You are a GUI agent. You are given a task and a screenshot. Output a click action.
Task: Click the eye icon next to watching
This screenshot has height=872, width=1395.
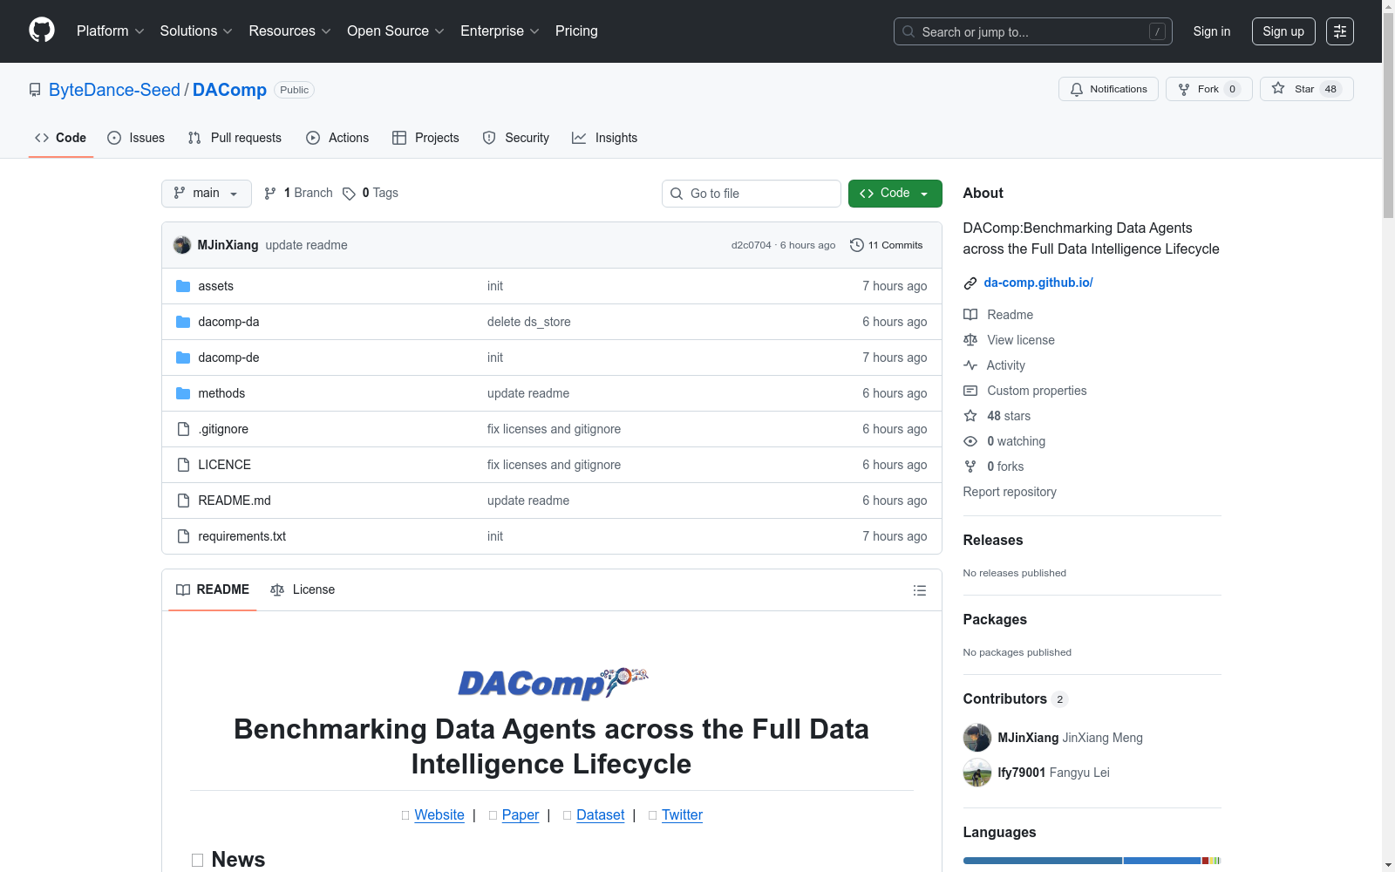point(970,441)
